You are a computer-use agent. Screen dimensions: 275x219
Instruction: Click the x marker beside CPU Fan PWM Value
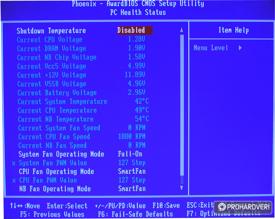coord(14,181)
